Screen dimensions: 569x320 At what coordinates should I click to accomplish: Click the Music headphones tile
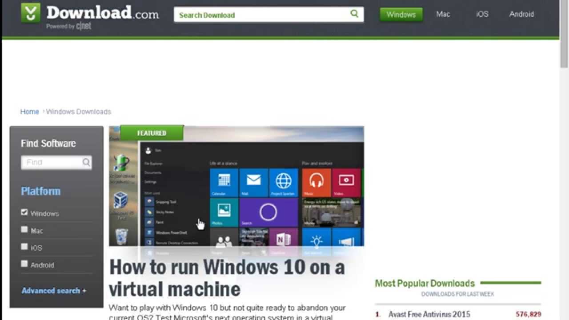317,183
